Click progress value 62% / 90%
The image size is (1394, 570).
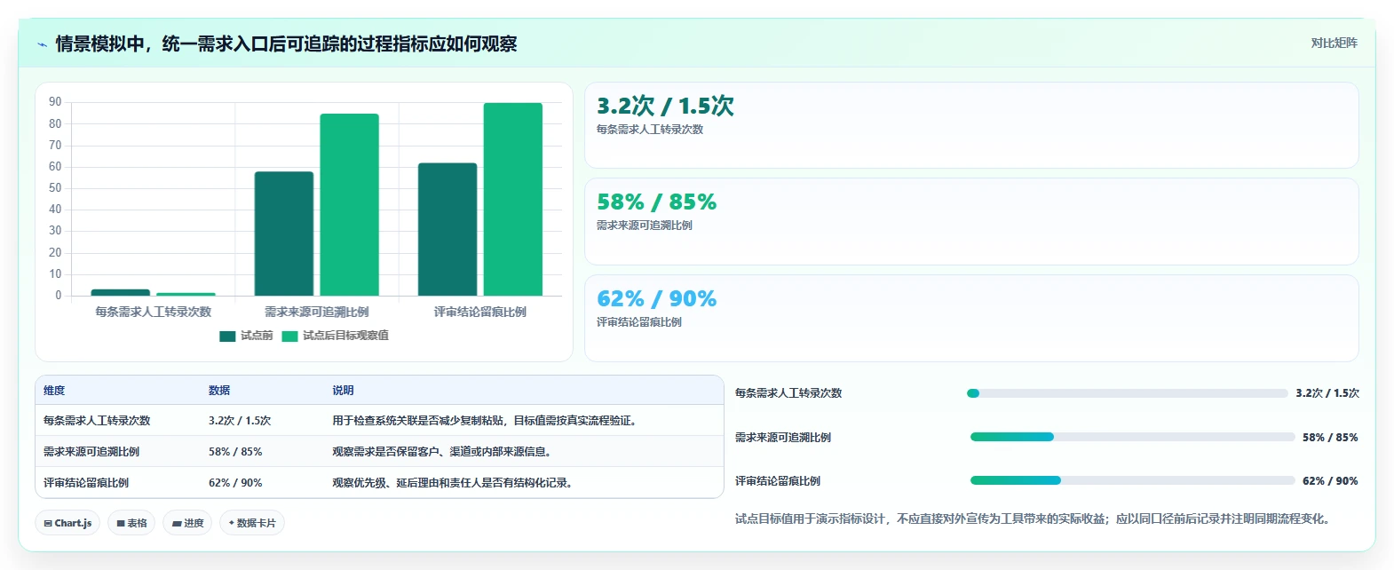tap(1330, 481)
